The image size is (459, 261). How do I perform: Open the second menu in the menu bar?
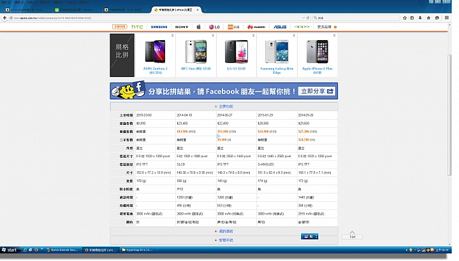coord(19,3)
